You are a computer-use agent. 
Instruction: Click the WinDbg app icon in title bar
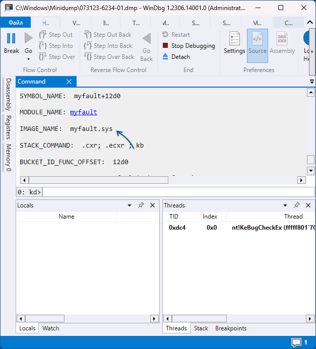tap(9, 8)
